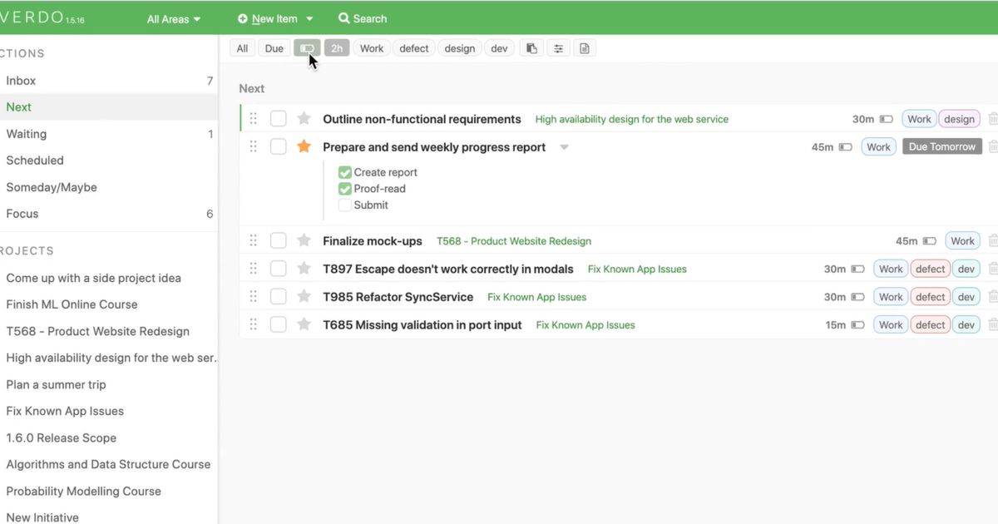Click the energy battery icon on the Finalize mock-ups row
The image size is (998, 524).
click(930, 241)
